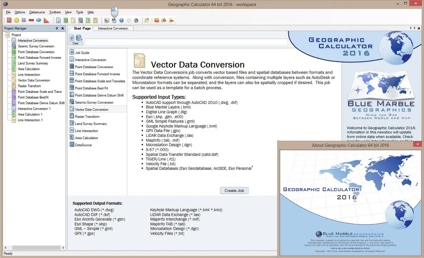Click the last toolbar icon on the right

(172, 20)
